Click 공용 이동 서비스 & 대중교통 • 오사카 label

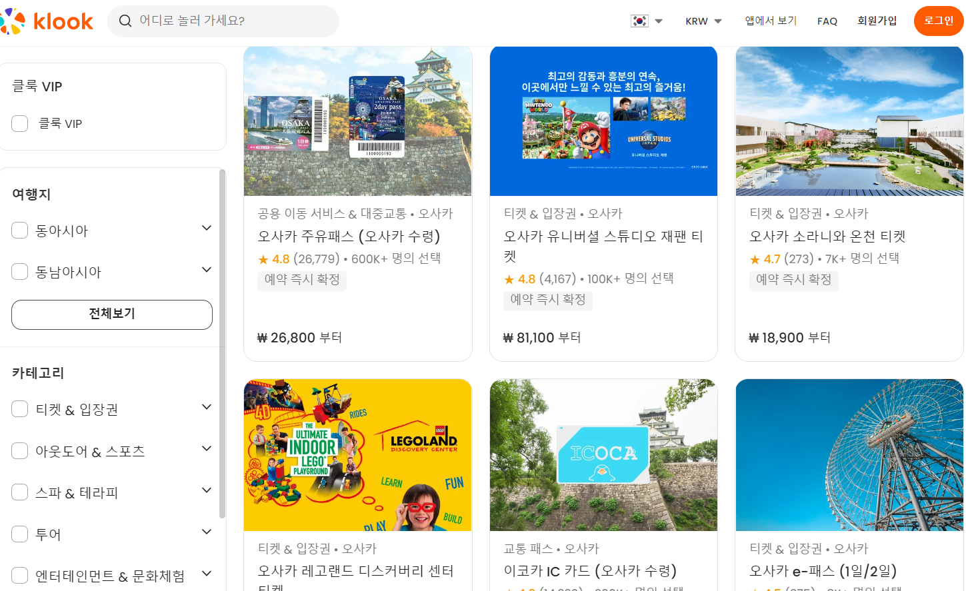[355, 214]
